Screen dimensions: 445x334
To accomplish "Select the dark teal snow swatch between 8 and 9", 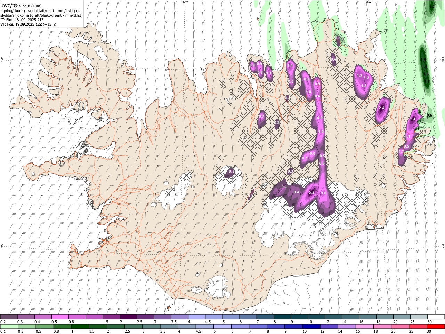I will click(282, 317).
